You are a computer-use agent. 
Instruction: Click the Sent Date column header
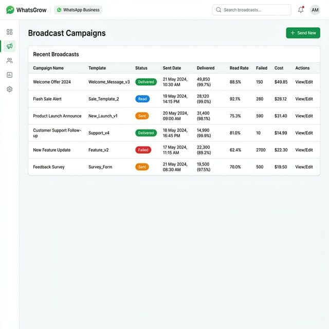[172, 68]
